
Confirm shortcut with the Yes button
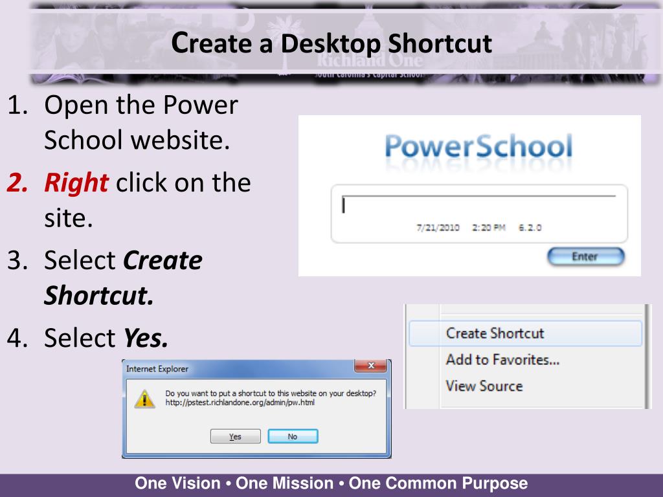point(236,436)
